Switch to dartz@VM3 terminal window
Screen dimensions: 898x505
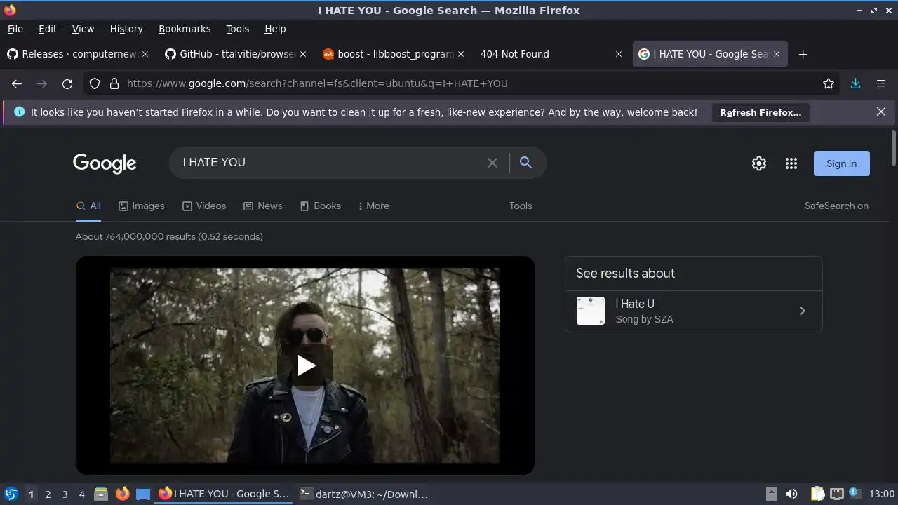tap(363, 494)
